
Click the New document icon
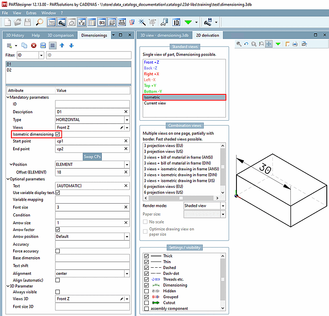7,22
